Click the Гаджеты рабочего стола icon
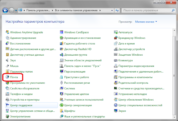 (x=61, y=43)
